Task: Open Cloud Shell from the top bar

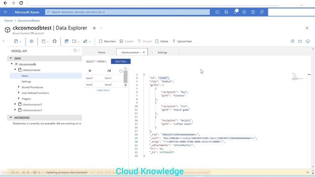Action: (x=218, y=12)
